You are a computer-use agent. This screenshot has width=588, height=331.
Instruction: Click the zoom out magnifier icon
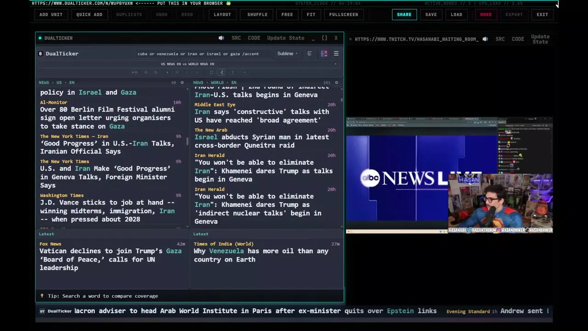coord(146,72)
